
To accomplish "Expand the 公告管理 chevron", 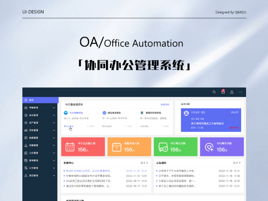I will (x=54, y=153).
